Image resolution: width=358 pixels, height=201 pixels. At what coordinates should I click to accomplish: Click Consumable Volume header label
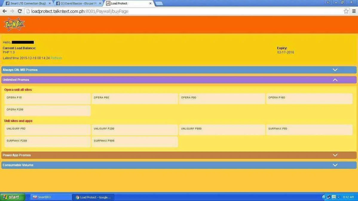coord(18,165)
